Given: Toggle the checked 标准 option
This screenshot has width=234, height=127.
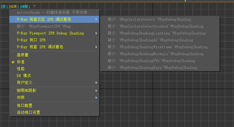Looking at the screenshot, I should (54, 62).
